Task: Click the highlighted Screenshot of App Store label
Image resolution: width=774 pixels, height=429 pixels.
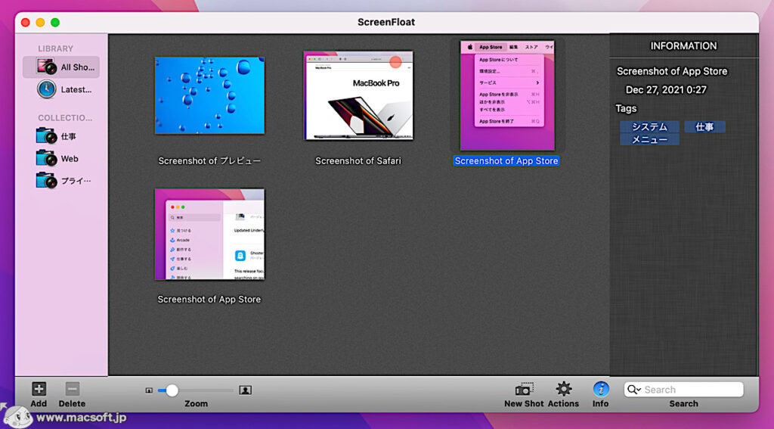Action: (506, 160)
